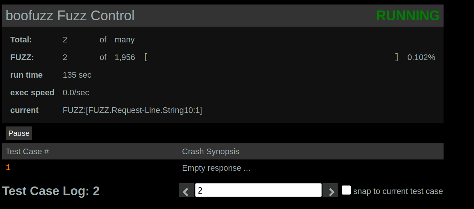Click the previous test case arrow
The width and height of the screenshot is (474, 209).
tap(186, 191)
